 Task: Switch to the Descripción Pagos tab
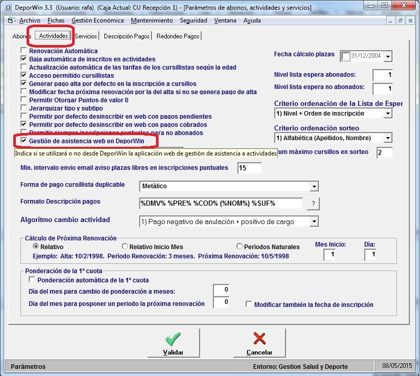point(126,36)
